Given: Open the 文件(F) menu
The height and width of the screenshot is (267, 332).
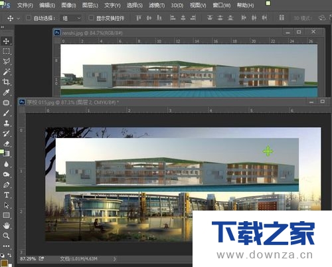Looking at the screenshot, I should pos(25,5).
